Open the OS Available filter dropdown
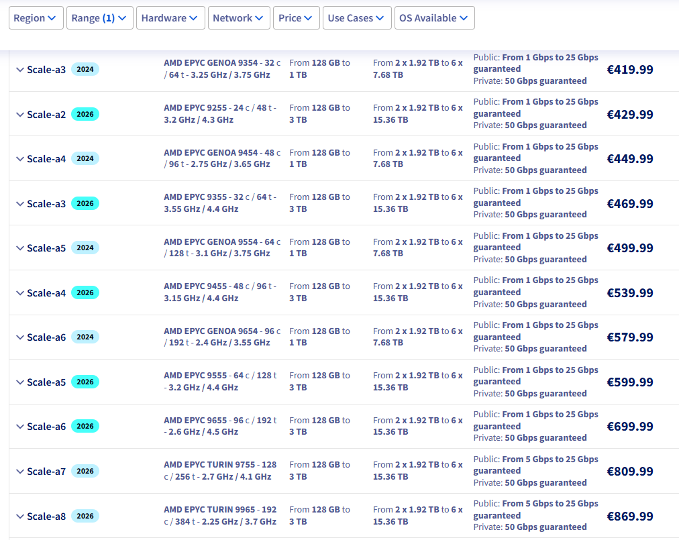This screenshot has width=679, height=540. click(434, 18)
